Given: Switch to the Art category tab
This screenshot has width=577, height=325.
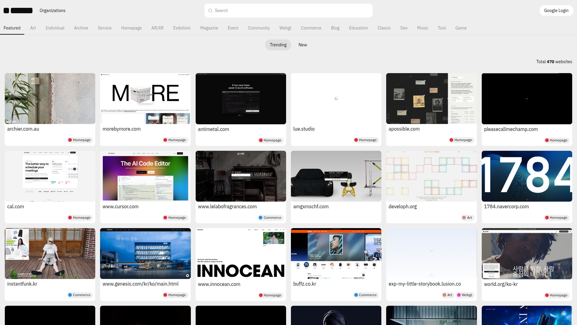Looking at the screenshot, I should pos(33,28).
